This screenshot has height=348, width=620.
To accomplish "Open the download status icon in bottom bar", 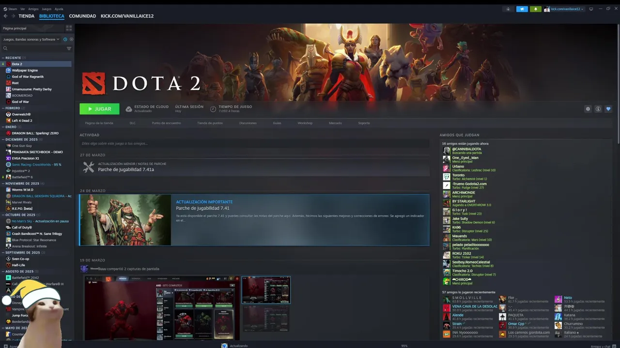I will pos(224,346).
